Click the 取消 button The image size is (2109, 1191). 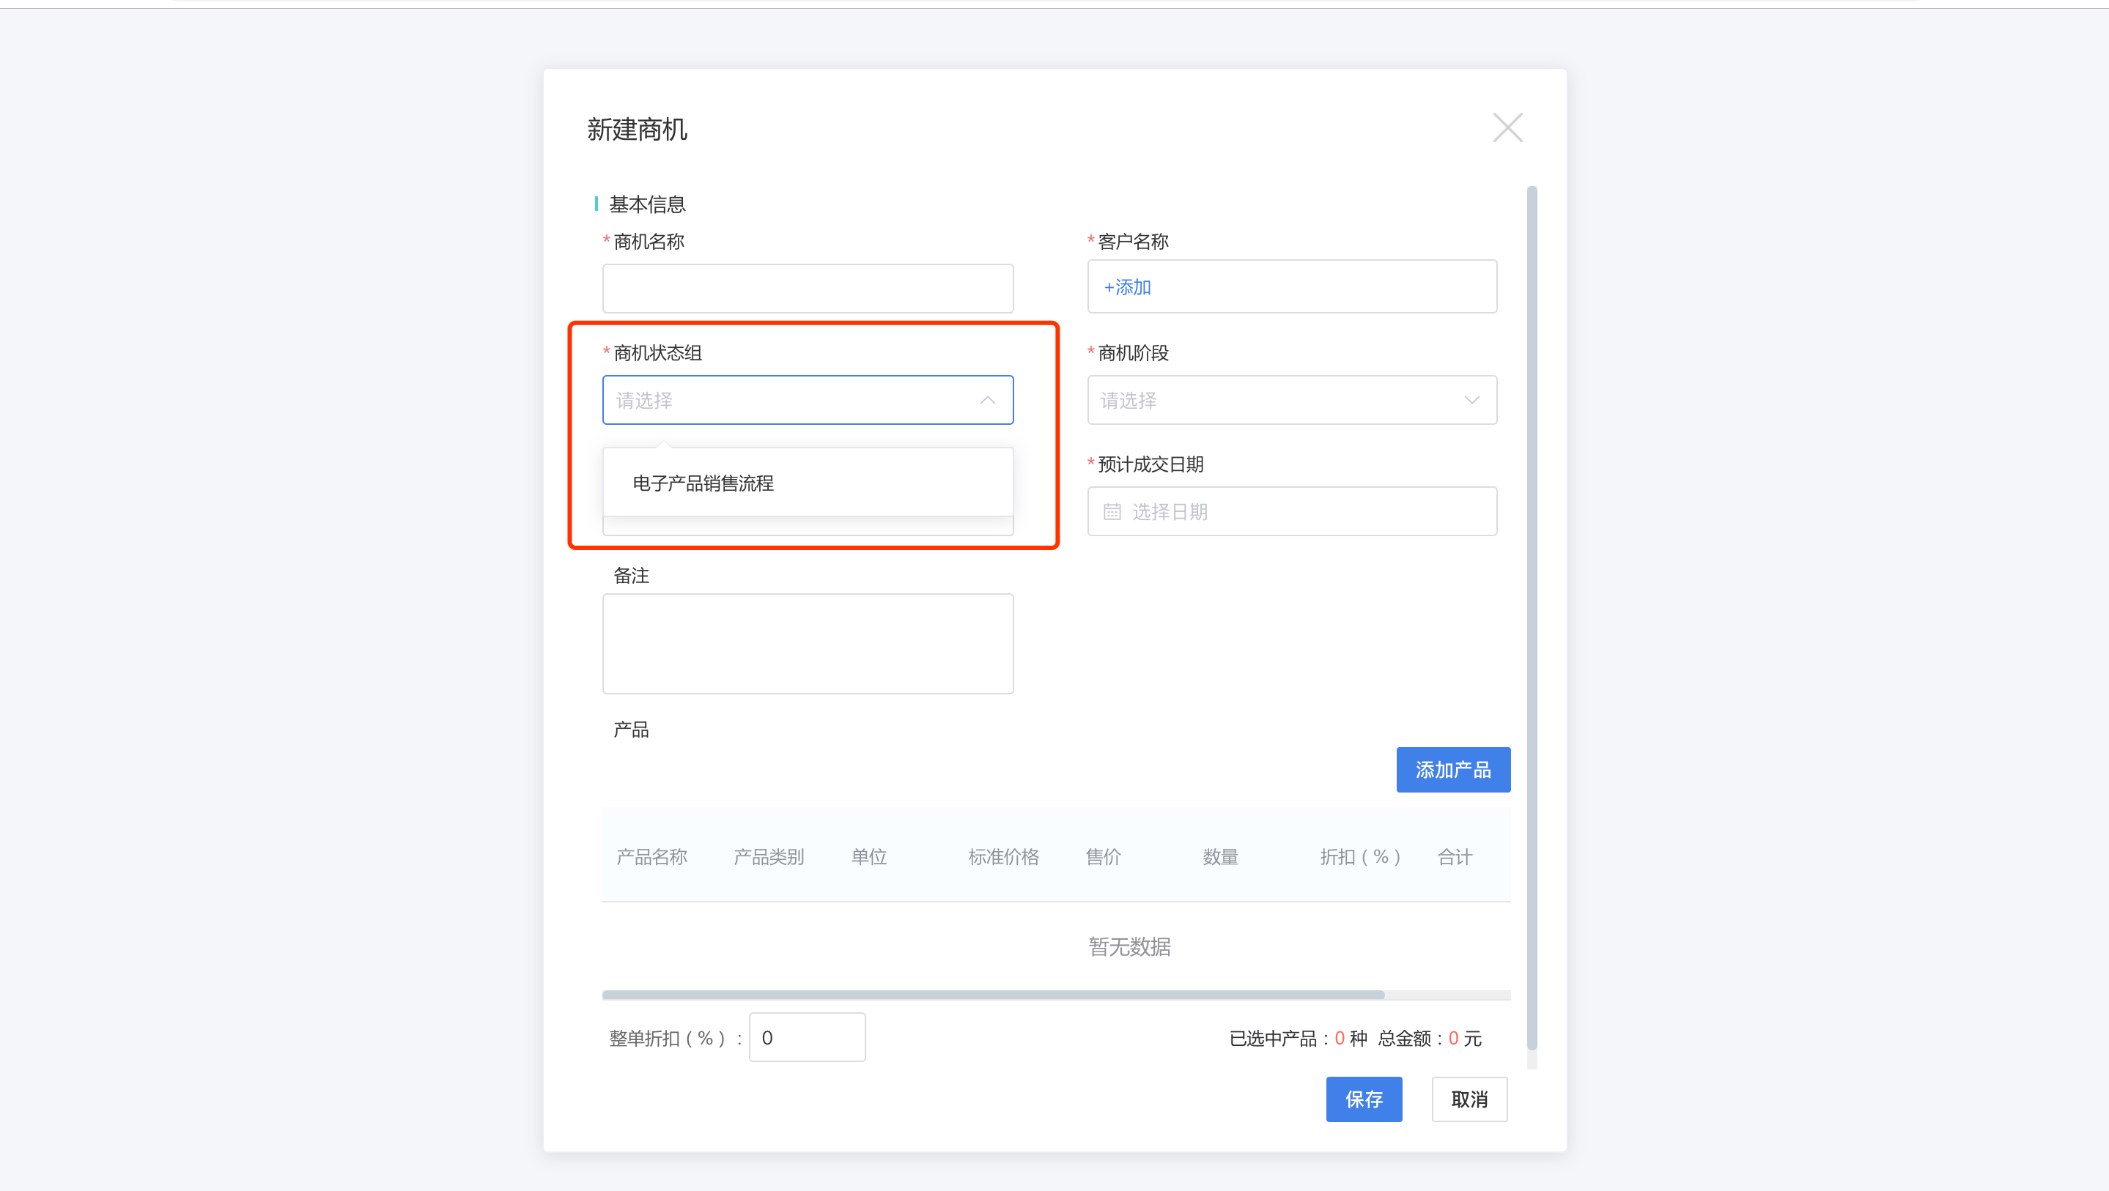(1469, 1099)
